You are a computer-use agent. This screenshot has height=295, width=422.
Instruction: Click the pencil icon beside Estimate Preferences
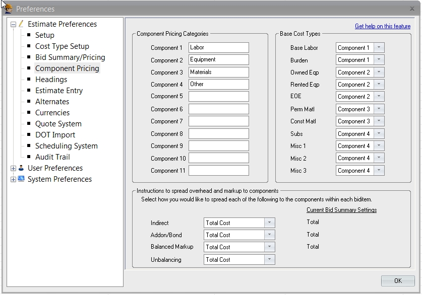20,24
